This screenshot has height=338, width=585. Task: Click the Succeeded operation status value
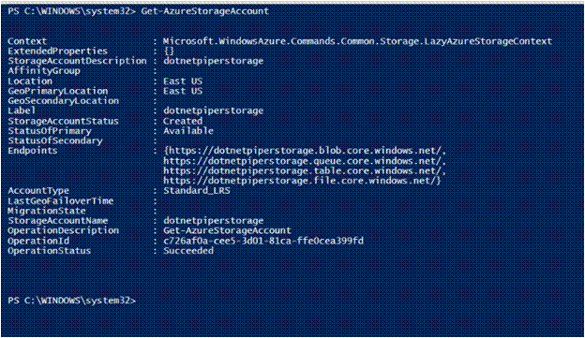[188, 251]
